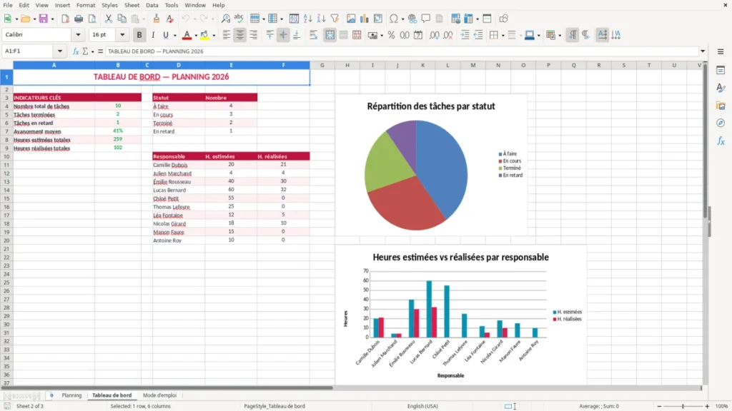This screenshot has width=732, height=411.
Task: Click Sort Descending icon
Action: [x=321, y=19]
